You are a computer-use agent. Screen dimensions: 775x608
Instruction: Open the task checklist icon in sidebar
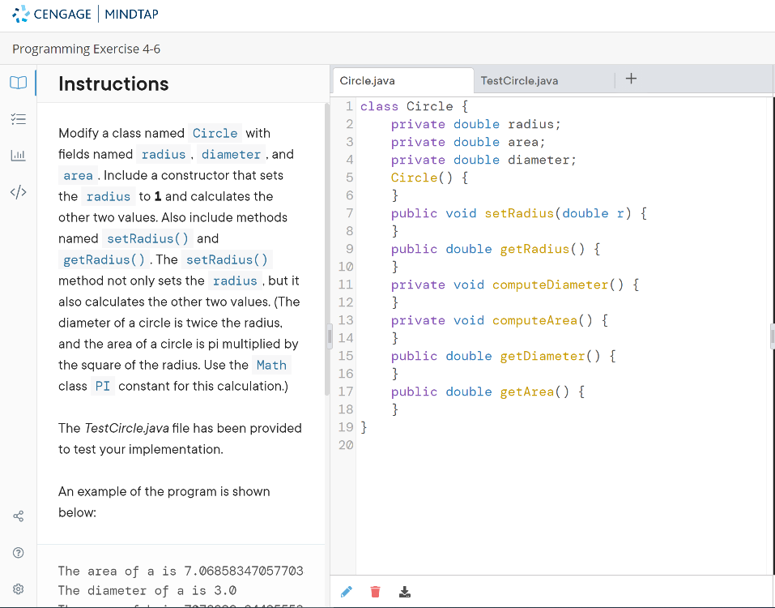pyautogui.click(x=18, y=119)
